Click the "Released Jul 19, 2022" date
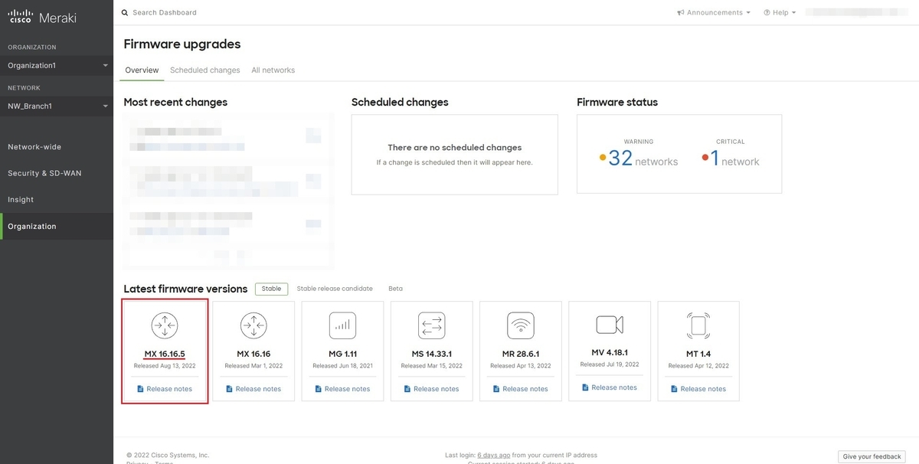The width and height of the screenshot is (919, 464). (x=610, y=364)
